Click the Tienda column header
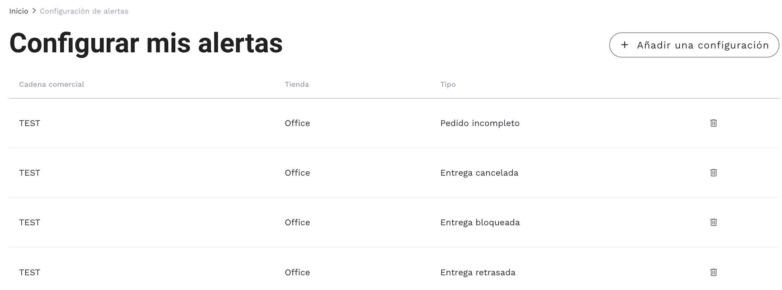782x290 pixels. pos(297,85)
